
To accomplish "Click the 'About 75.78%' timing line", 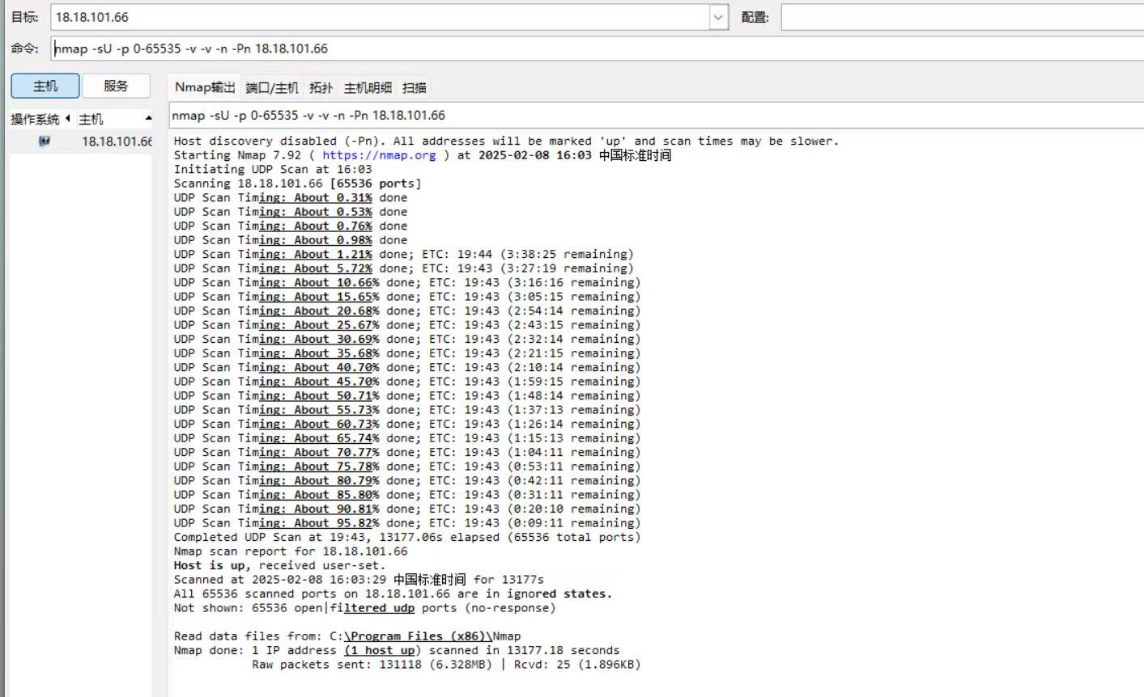I will pyautogui.click(x=407, y=467).
